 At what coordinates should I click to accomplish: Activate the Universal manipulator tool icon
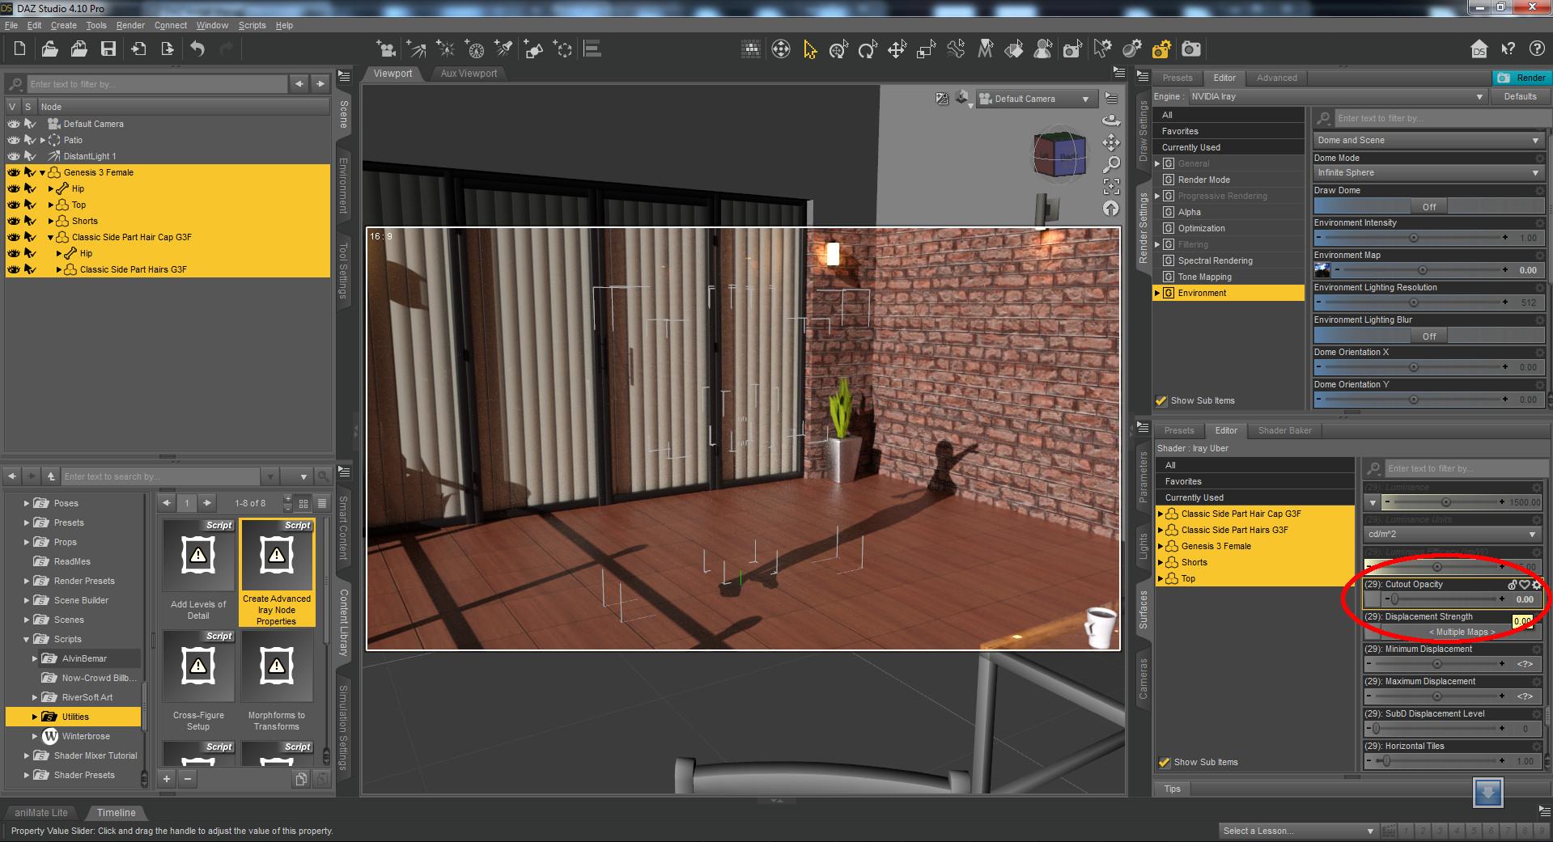click(x=838, y=49)
